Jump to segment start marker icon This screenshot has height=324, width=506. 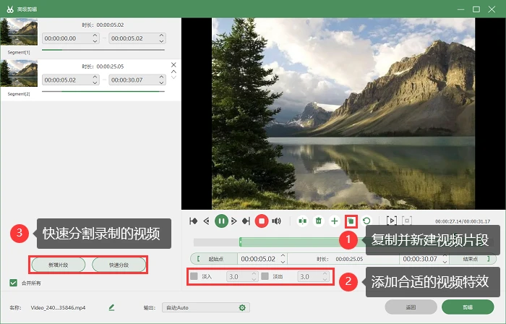pyautogui.click(x=193, y=221)
